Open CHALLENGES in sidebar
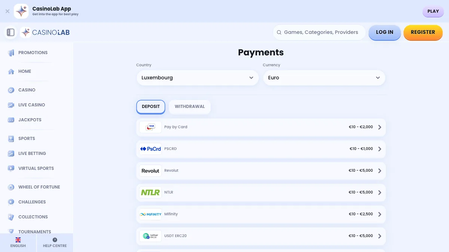This screenshot has height=252, width=449. click(x=32, y=202)
